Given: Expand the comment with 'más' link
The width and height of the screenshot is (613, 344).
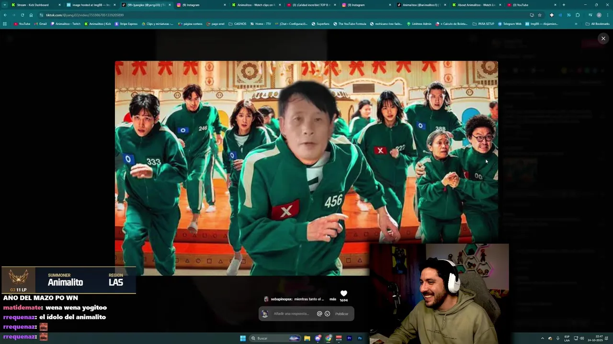Looking at the screenshot, I should pos(333,299).
